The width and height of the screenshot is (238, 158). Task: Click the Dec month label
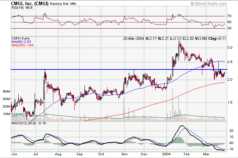click(x=144, y=154)
